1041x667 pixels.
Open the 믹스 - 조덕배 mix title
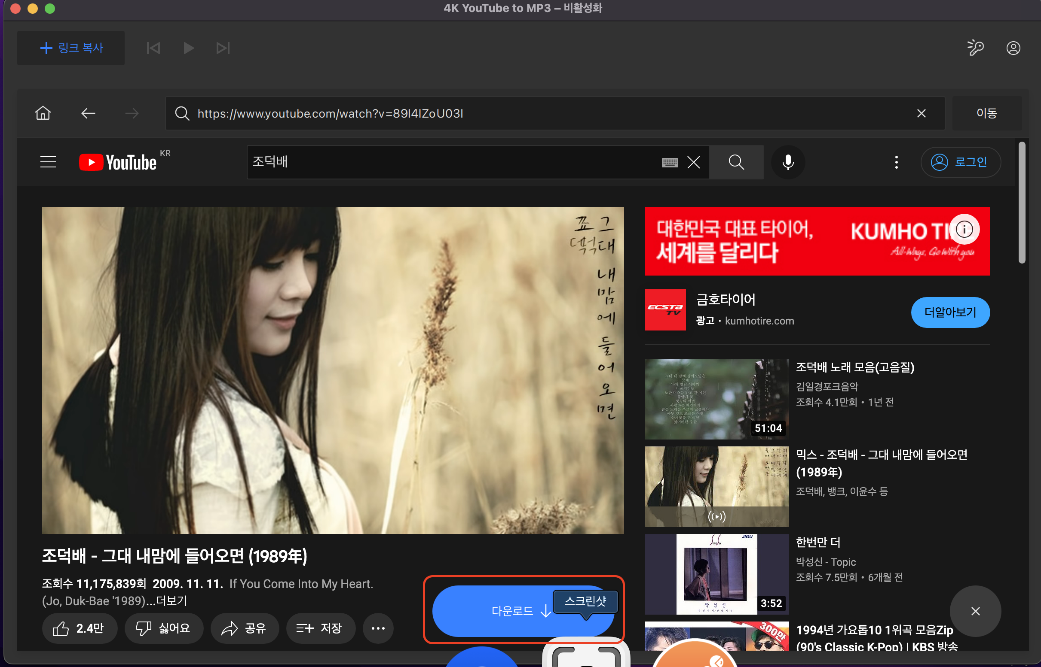882,463
